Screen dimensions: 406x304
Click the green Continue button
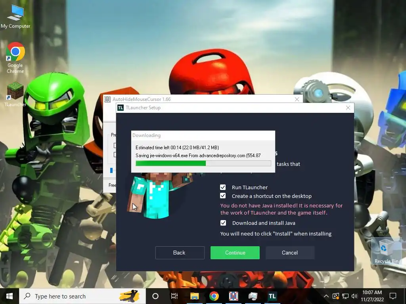pyautogui.click(x=235, y=253)
